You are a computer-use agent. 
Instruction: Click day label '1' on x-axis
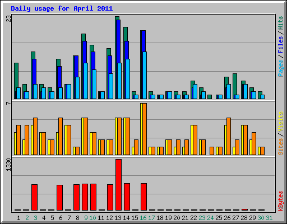[x=18, y=218]
